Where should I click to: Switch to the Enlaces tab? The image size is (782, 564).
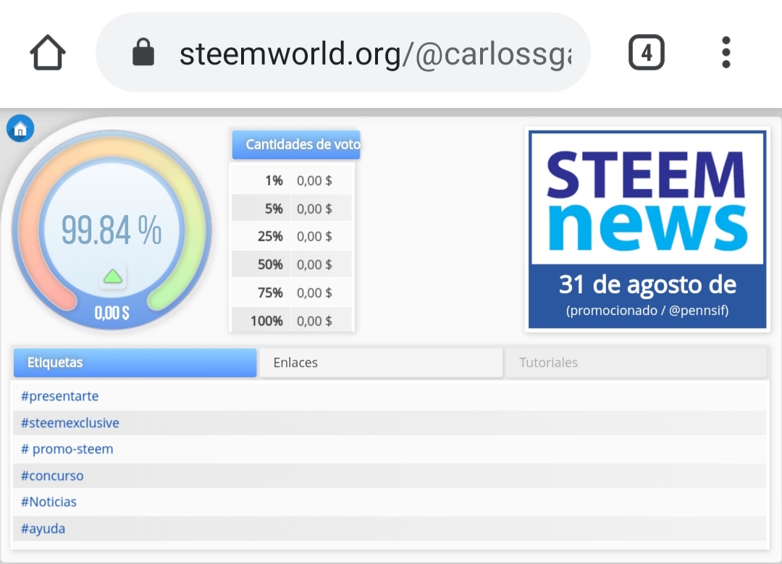(x=381, y=363)
